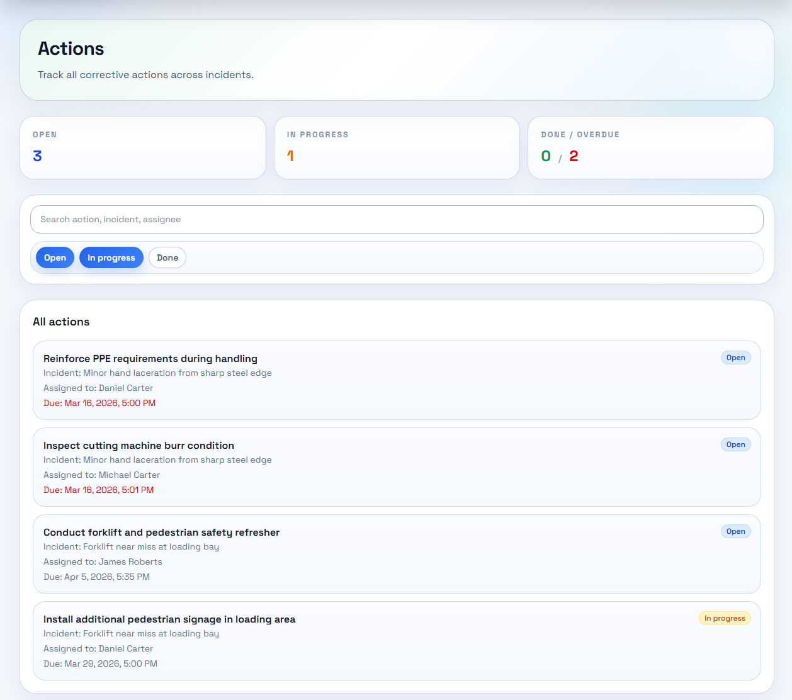
Task: Click the incident line under Inspect cutting machine
Action: click(x=157, y=460)
